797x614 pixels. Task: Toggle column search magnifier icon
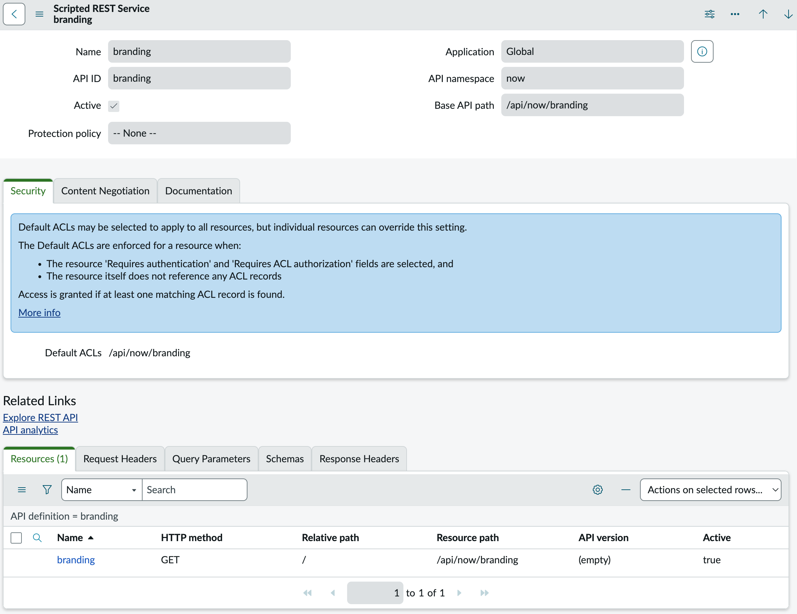click(37, 537)
